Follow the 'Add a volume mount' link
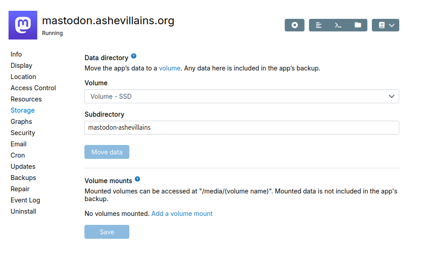428x259 pixels. point(182,214)
